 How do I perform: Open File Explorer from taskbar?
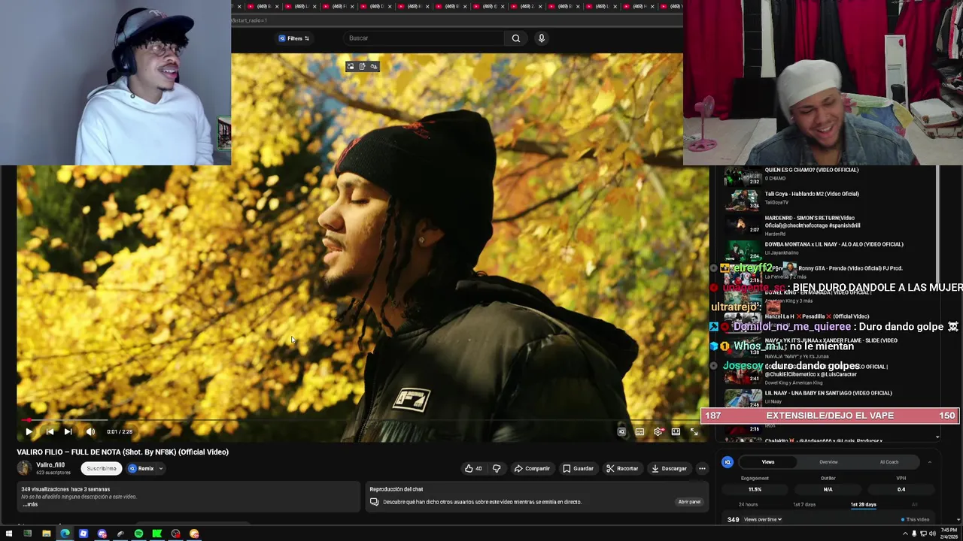46,533
